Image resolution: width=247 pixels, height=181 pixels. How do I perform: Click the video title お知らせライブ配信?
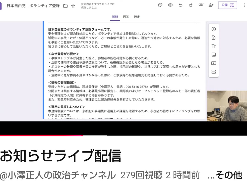pyautogui.click(x=61, y=156)
